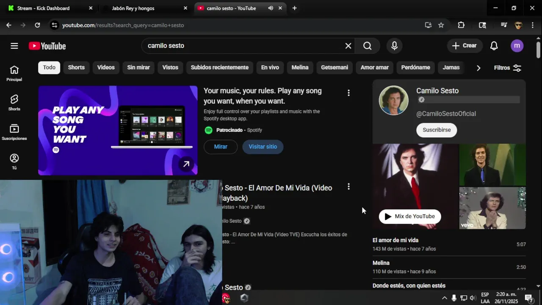
Task: Open the taskbar volume icon
Action: (x=473, y=298)
